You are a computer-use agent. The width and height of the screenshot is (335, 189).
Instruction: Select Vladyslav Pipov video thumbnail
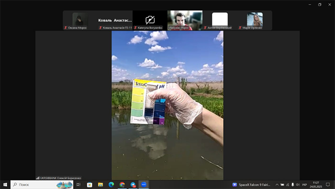(185, 19)
